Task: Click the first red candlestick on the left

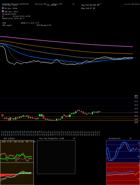Action: pyautogui.click(x=2, y=115)
